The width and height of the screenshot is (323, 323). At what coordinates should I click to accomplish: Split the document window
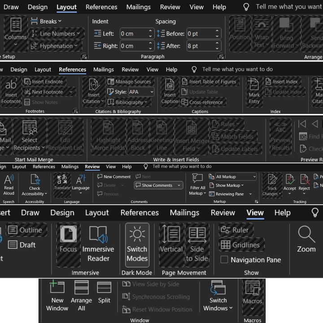coord(104,292)
